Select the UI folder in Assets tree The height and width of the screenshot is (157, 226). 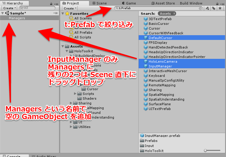coord(80,122)
